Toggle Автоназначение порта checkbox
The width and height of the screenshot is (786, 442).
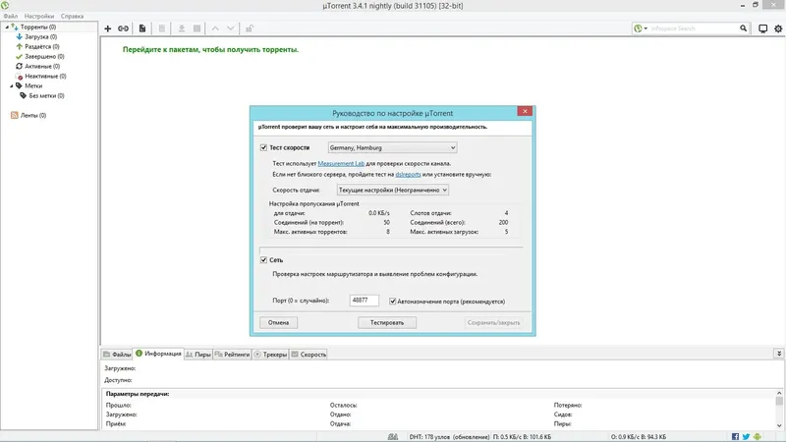392,302
